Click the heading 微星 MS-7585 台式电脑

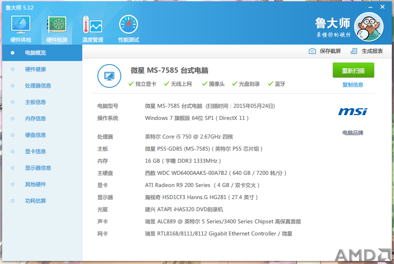coord(169,71)
